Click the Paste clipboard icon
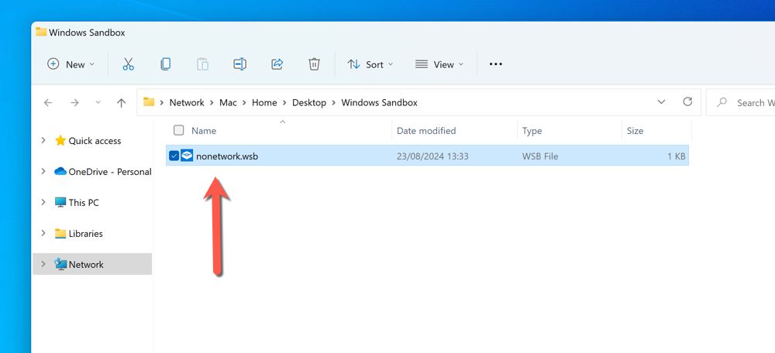Image resolution: width=775 pixels, height=353 pixels. (x=202, y=64)
